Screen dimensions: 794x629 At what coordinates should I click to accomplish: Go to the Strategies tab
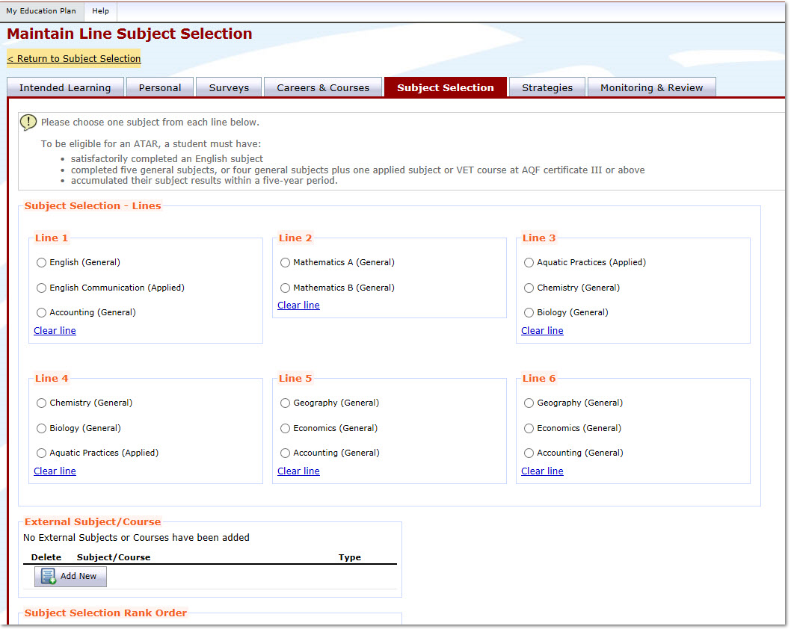(x=547, y=87)
